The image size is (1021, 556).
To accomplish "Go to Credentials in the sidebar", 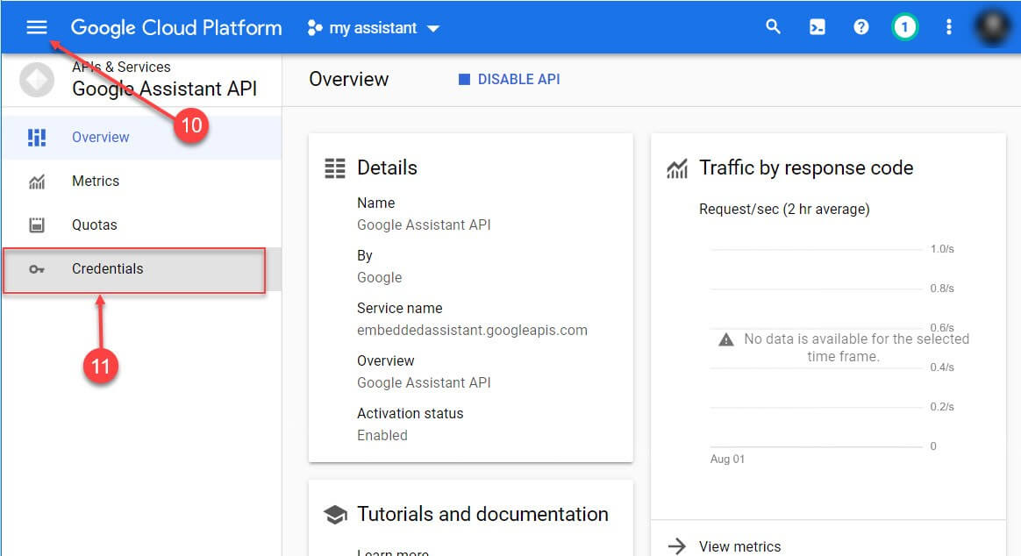I will (107, 268).
